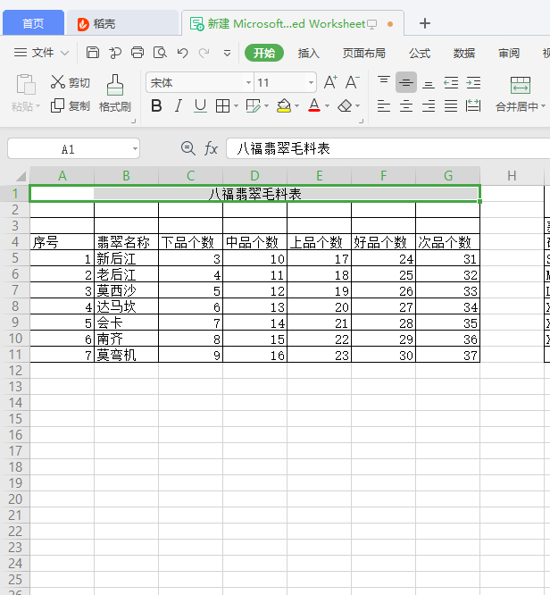Viewport: 550px width, 595px height.
Task: Open the 数据 ribbon tab
Action: pos(464,53)
